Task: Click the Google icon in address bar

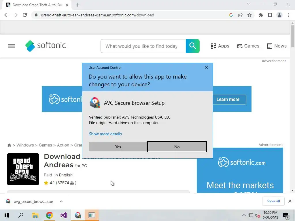Action: coord(231,15)
